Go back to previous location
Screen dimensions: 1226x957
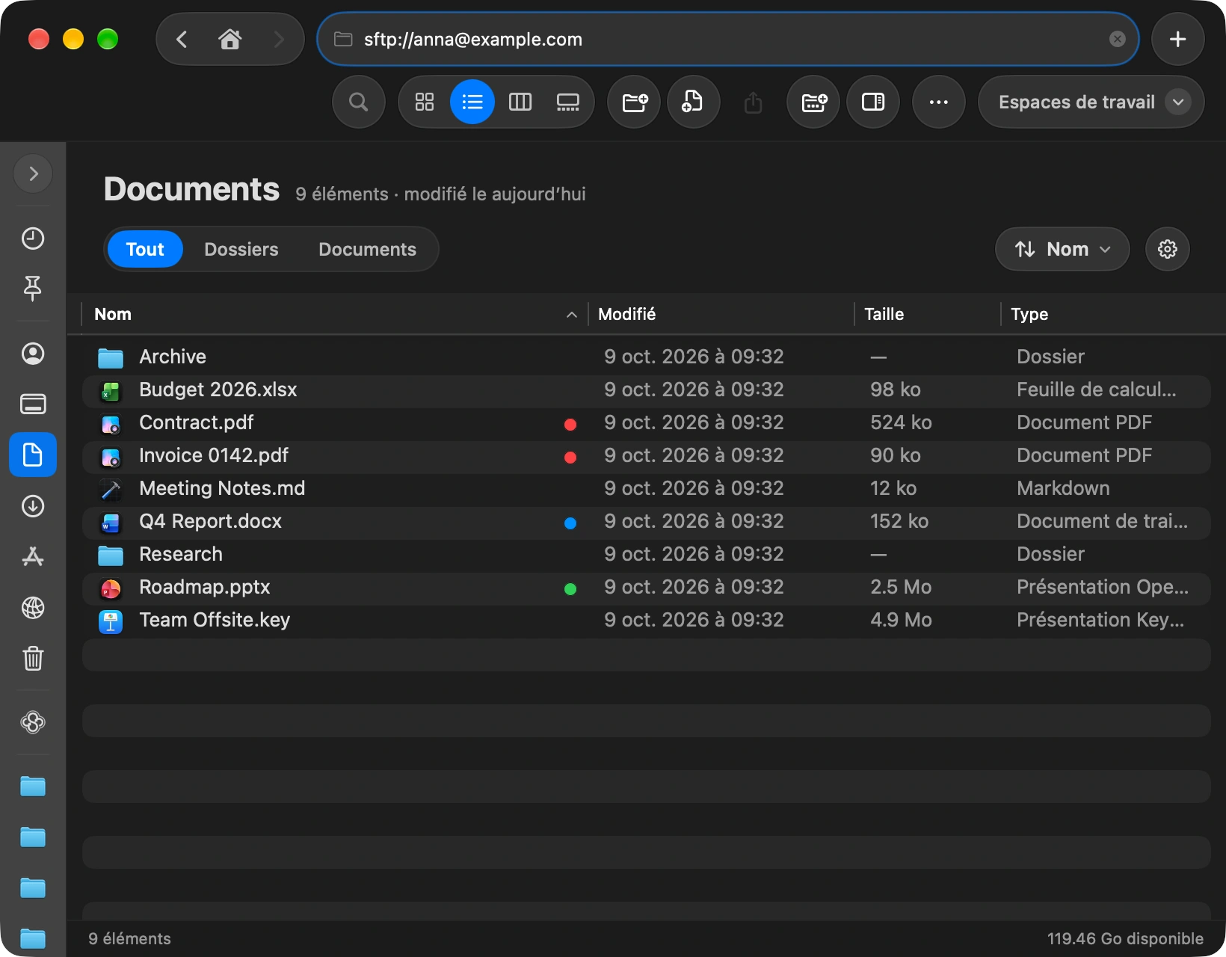pyautogui.click(x=182, y=39)
